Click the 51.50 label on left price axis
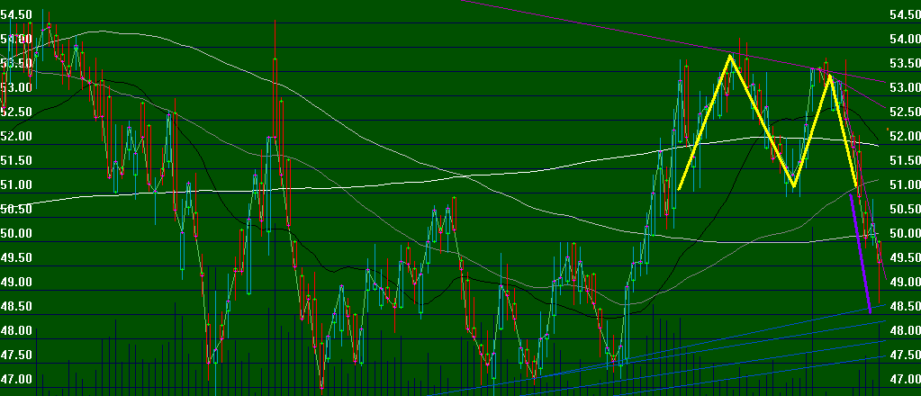The height and width of the screenshot is (396, 921). coord(16,160)
